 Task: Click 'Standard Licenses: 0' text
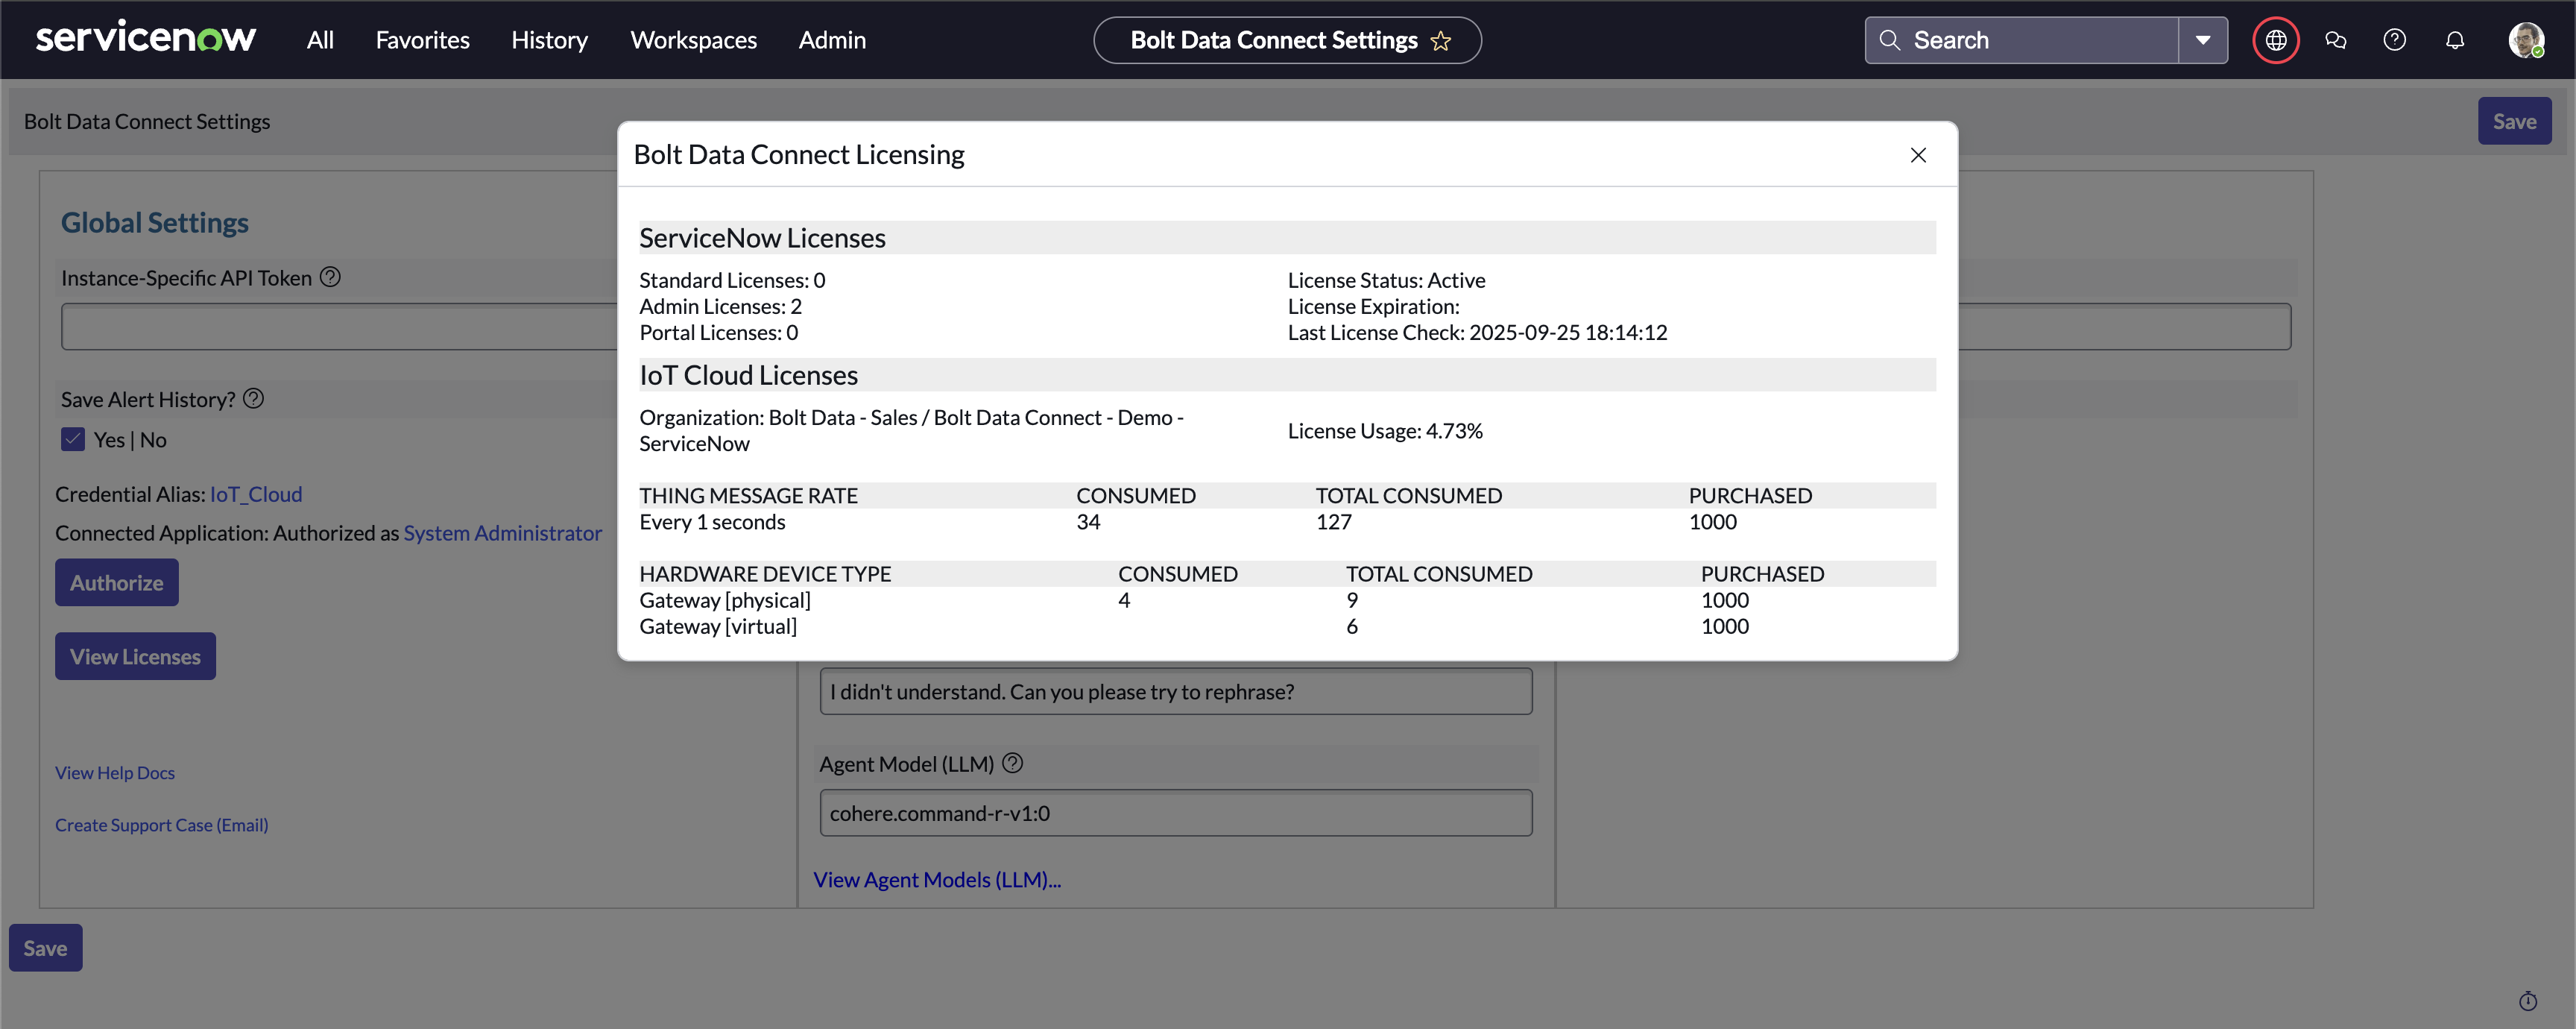pos(732,280)
